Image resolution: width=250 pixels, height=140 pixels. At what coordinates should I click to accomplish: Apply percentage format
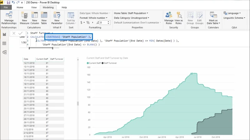[x=88, y=22]
